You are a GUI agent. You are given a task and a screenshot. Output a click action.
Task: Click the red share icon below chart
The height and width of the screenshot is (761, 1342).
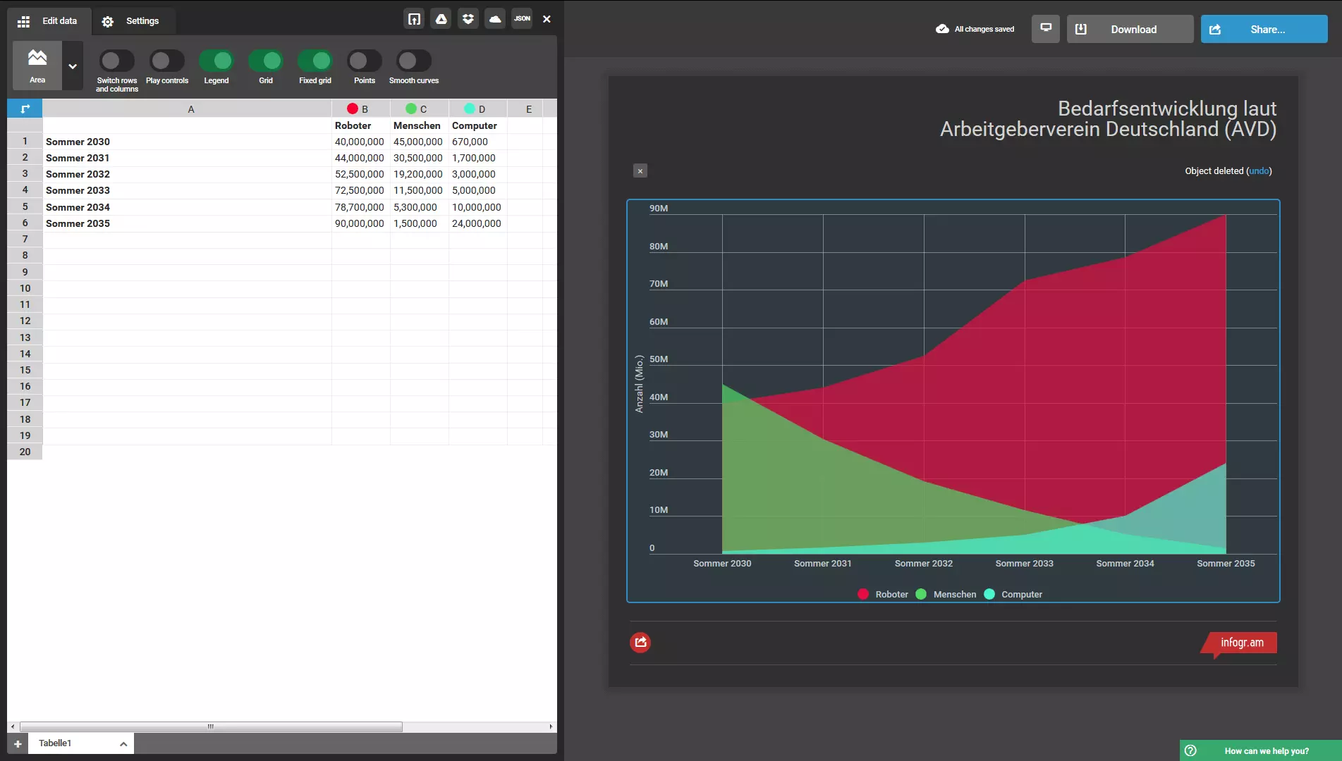(640, 642)
